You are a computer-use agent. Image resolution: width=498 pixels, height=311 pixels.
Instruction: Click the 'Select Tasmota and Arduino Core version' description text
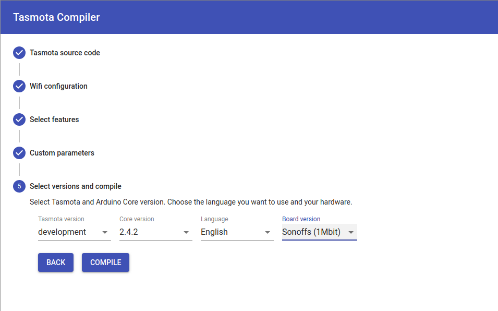tap(191, 202)
